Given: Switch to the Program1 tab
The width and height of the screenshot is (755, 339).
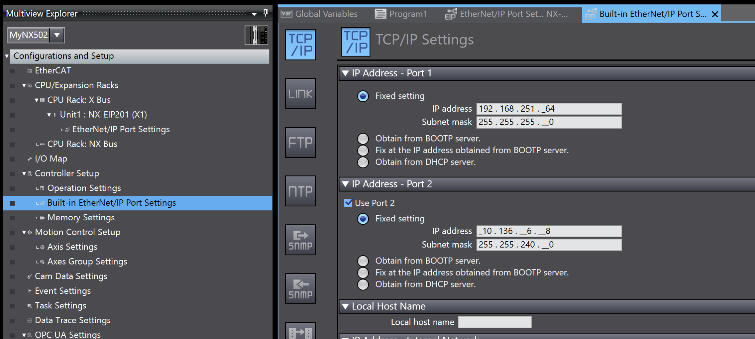Looking at the screenshot, I should coord(401,14).
